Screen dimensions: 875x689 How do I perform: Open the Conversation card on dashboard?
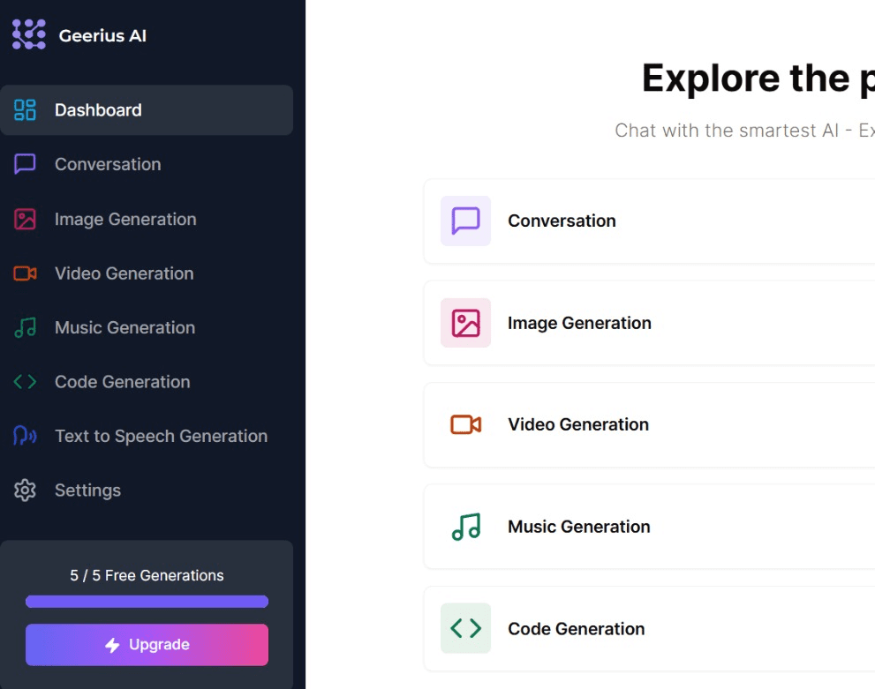click(x=649, y=221)
